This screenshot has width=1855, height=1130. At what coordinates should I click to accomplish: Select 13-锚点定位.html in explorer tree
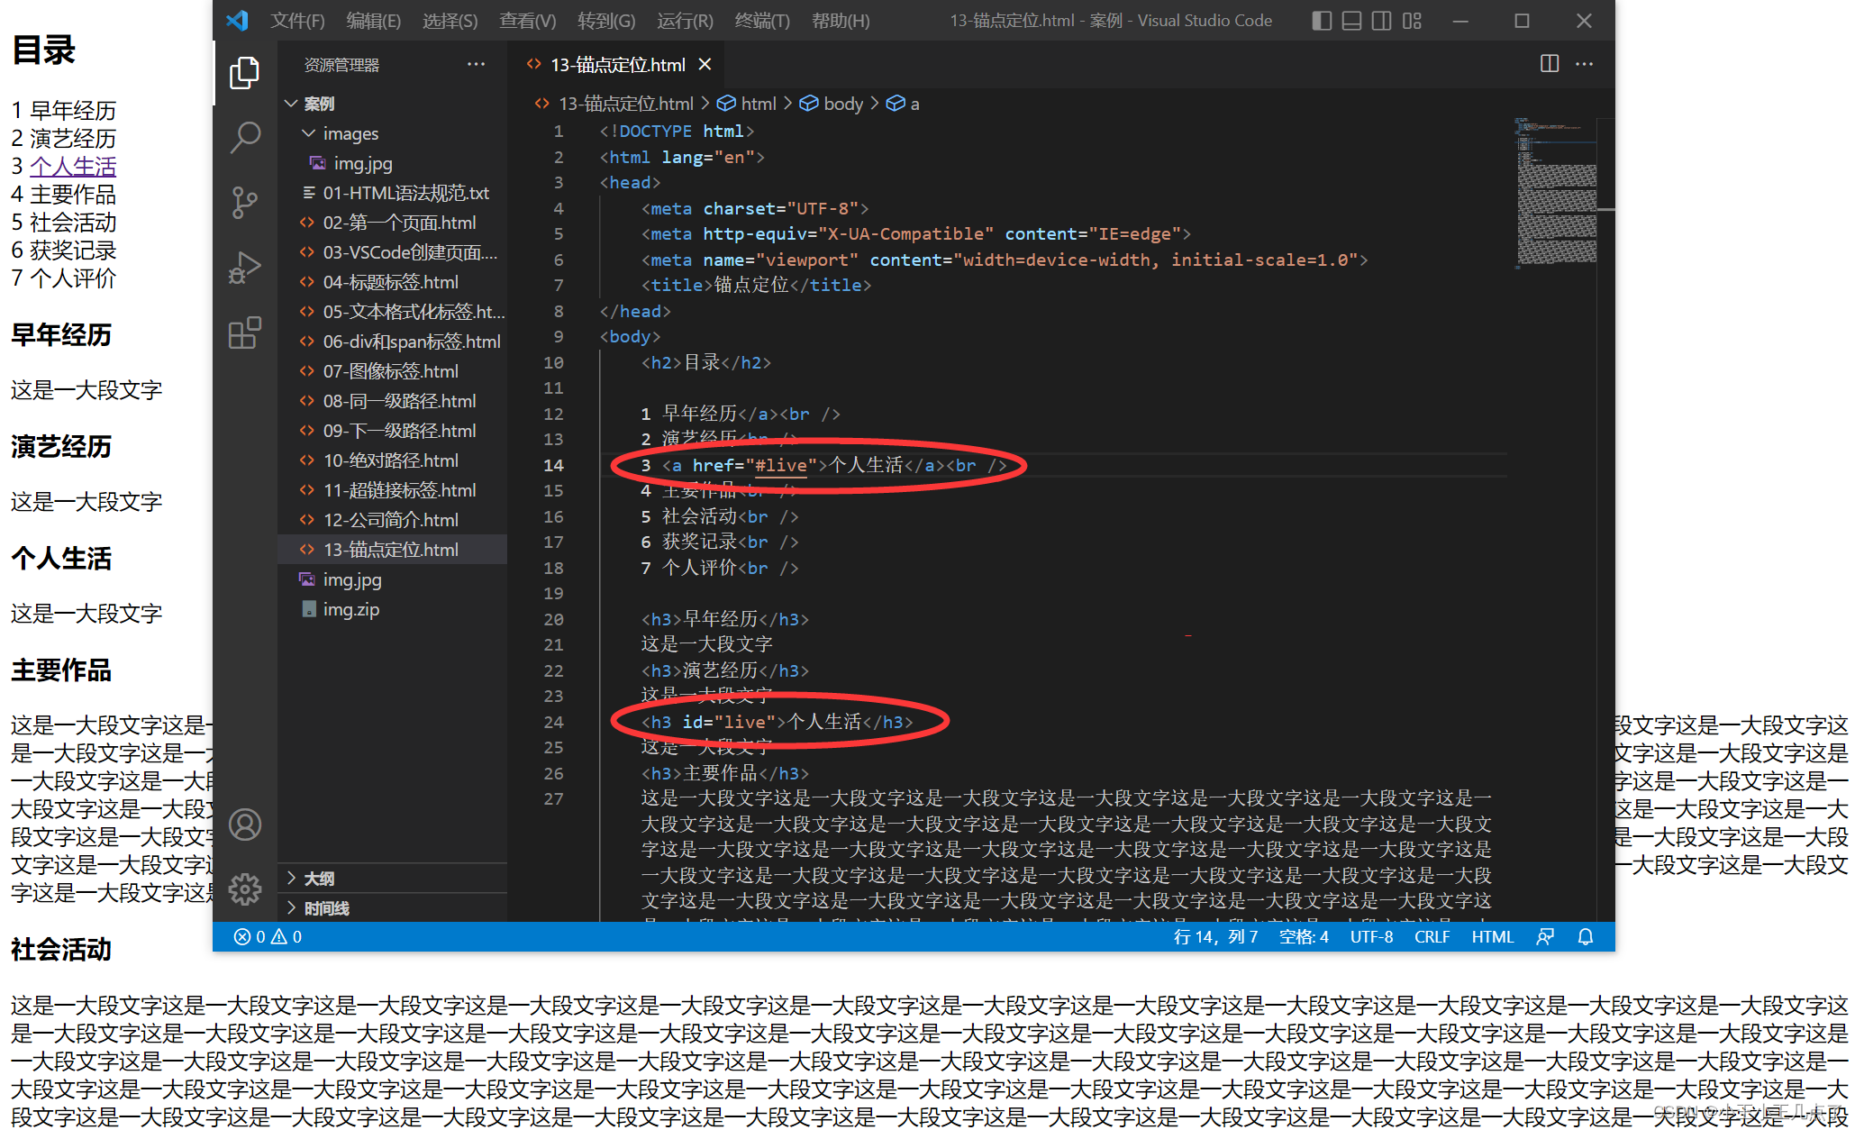392,550
